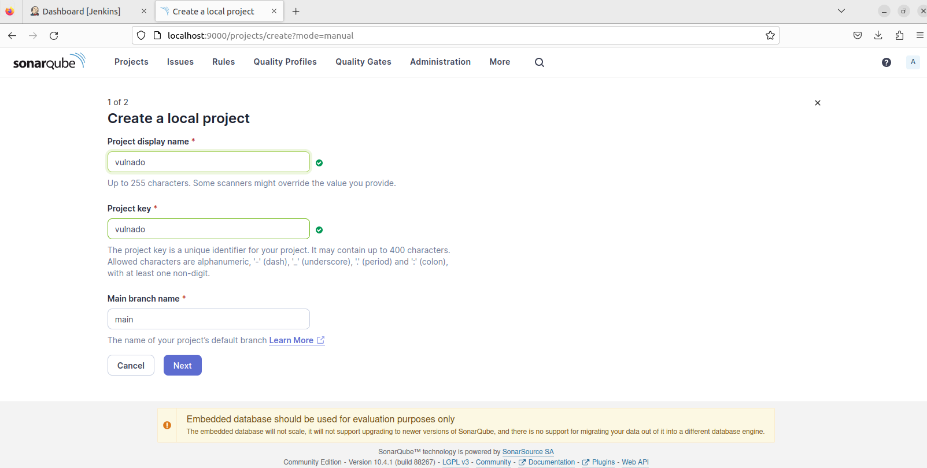Switch to the Dashboard [Jenkins] tab

[88, 12]
